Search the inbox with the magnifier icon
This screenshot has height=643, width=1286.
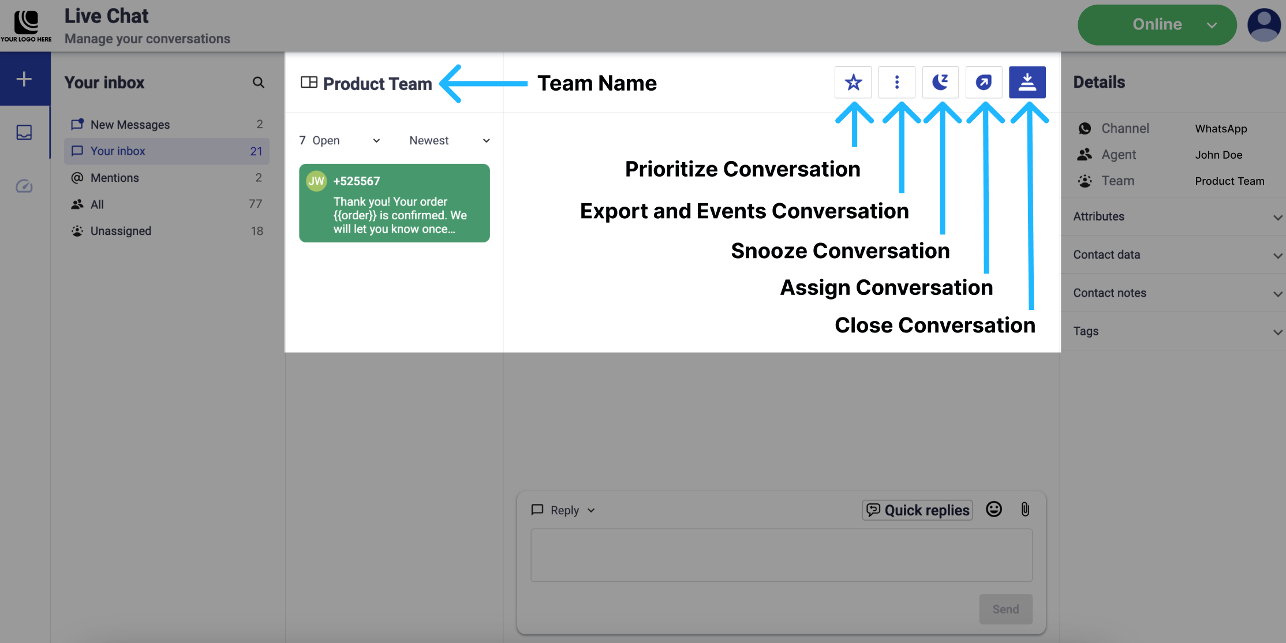pyautogui.click(x=259, y=83)
